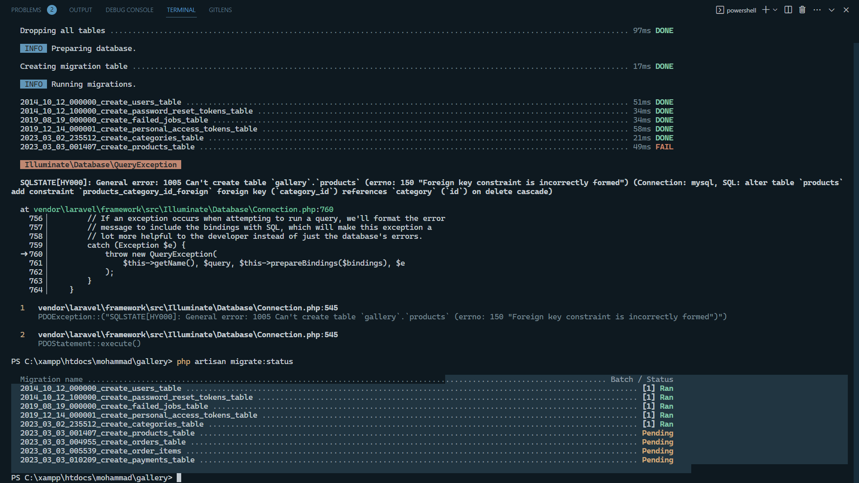Click the Ran status for create_users_table in status list
The width and height of the screenshot is (859, 483).
[x=667, y=388]
